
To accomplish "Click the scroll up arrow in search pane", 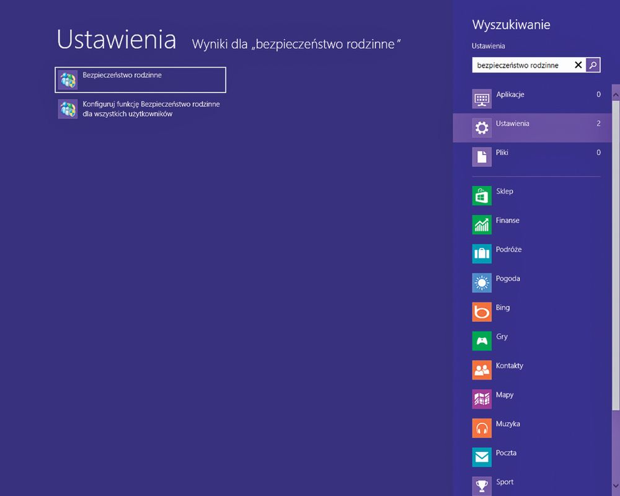I will pos(616,95).
